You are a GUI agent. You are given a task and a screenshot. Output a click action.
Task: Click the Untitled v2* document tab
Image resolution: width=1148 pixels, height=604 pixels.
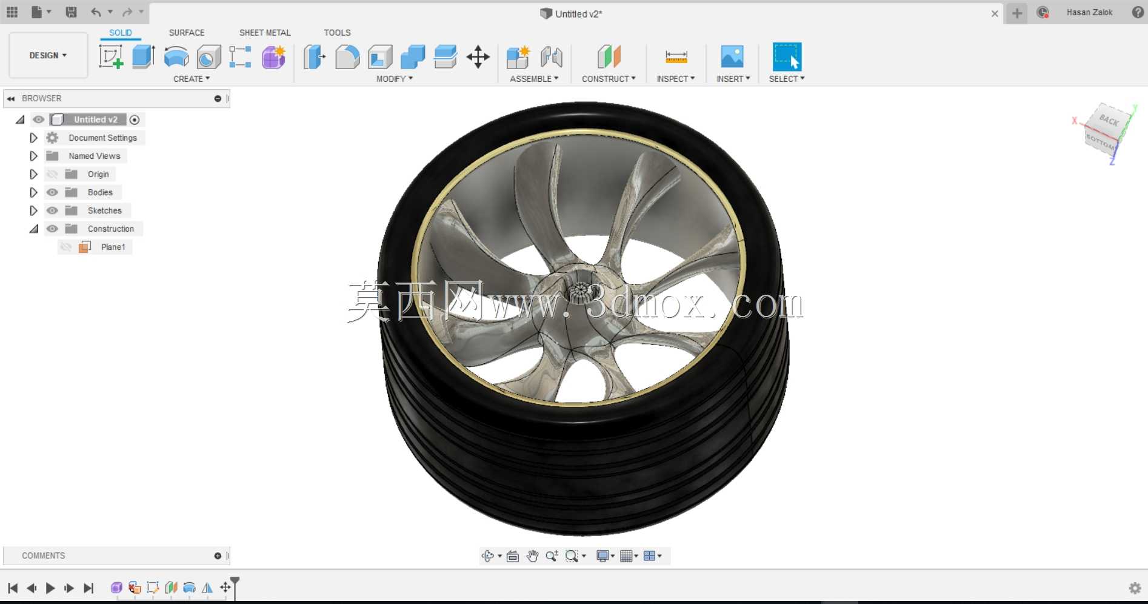tap(571, 13)
